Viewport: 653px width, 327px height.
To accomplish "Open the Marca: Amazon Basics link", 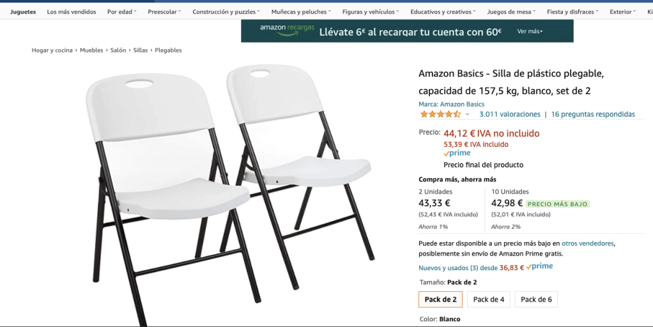I will [451, 104].
